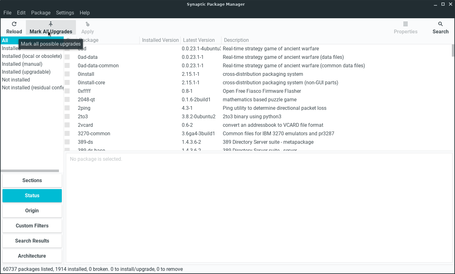
Task: Select the Not installed filter
Action: click(32, 80)
